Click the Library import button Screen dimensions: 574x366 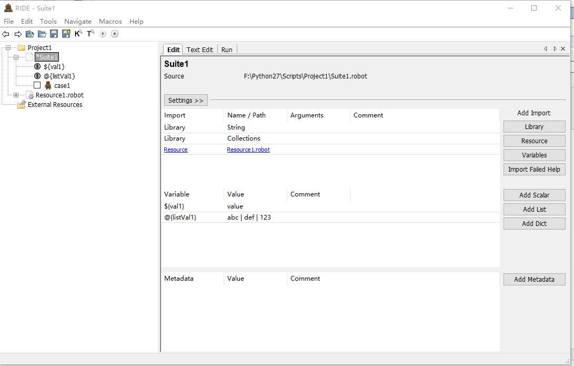pyautogui.click(x=534, y=127)
